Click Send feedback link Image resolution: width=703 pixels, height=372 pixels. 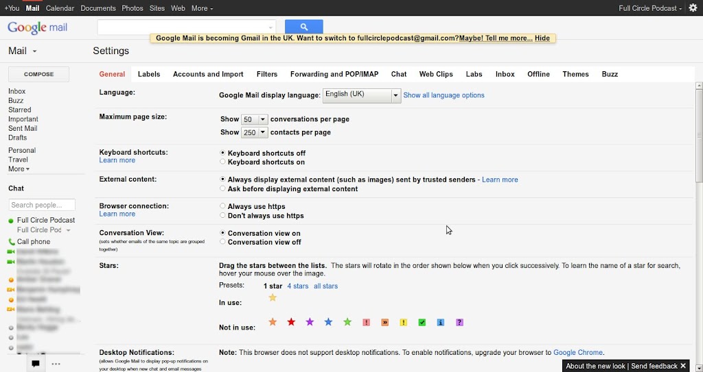coord(654,367)
